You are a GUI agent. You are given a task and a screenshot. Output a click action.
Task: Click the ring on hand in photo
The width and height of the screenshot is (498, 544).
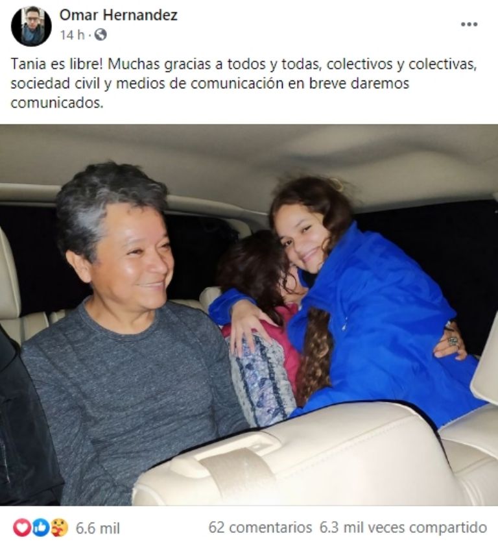point(453,341)
